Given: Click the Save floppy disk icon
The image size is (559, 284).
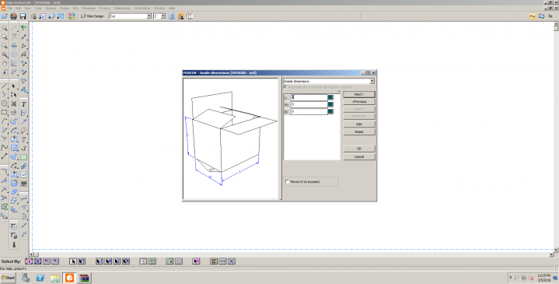Looking at the screenshot, I should [x=23, y=16].
